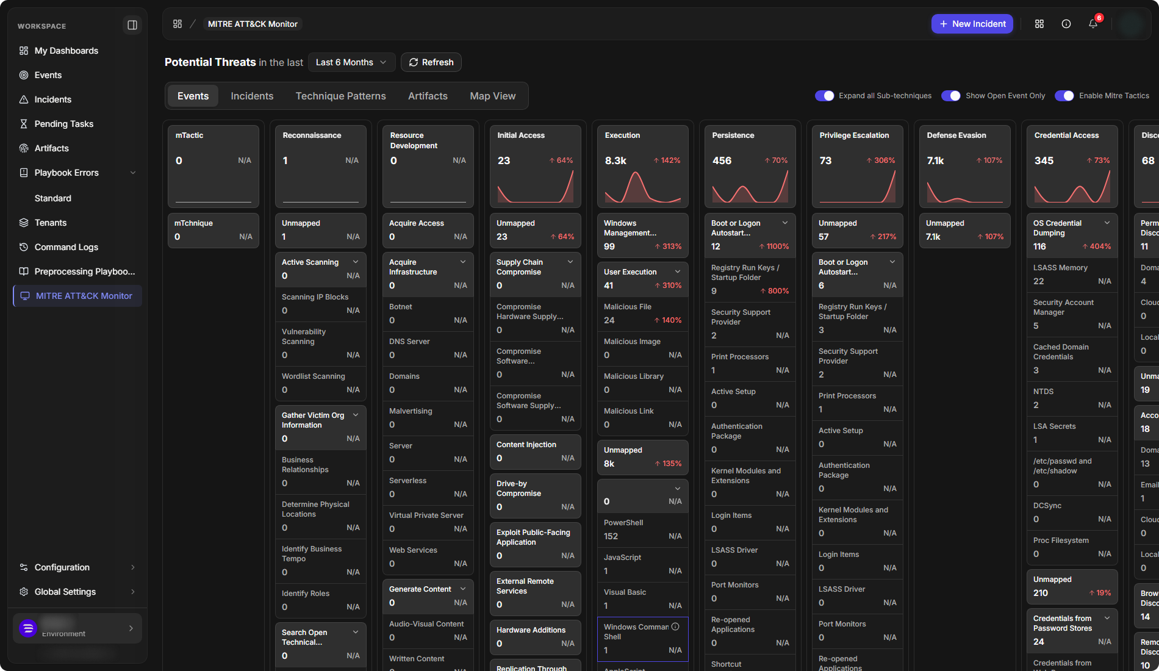Open the apps grid icon in header

[x=1039, y=24]
